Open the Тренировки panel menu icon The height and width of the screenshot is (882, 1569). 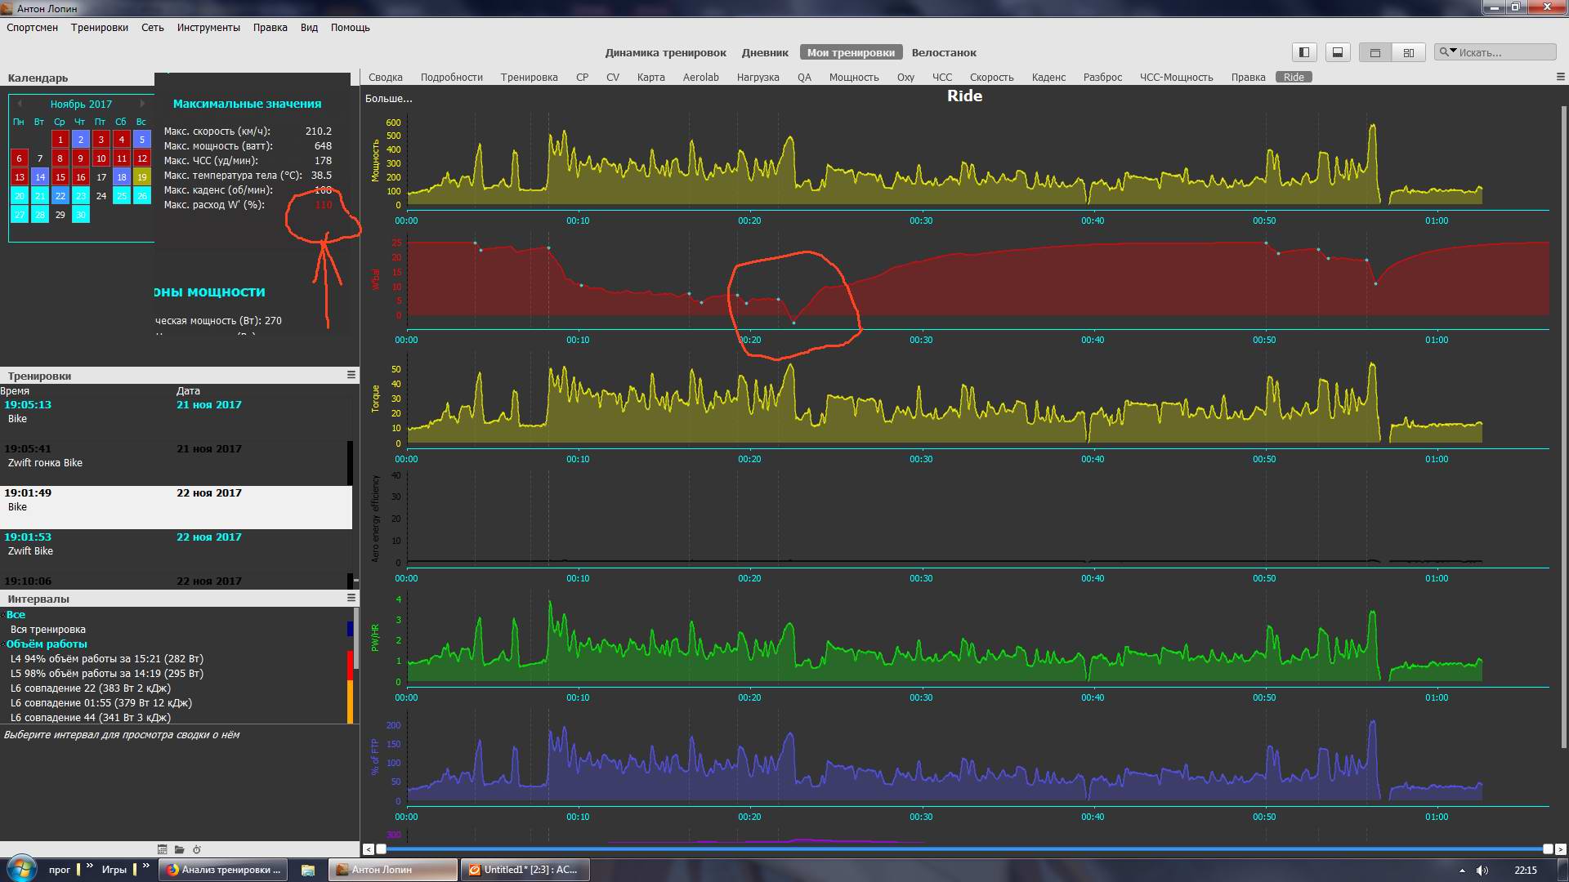point(351,375)
